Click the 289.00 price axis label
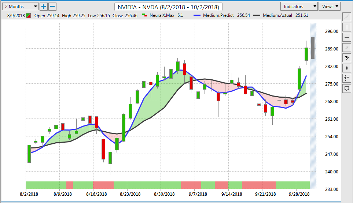Image resolution: width=353 pixels, height=203 pixels. point(332,49)
